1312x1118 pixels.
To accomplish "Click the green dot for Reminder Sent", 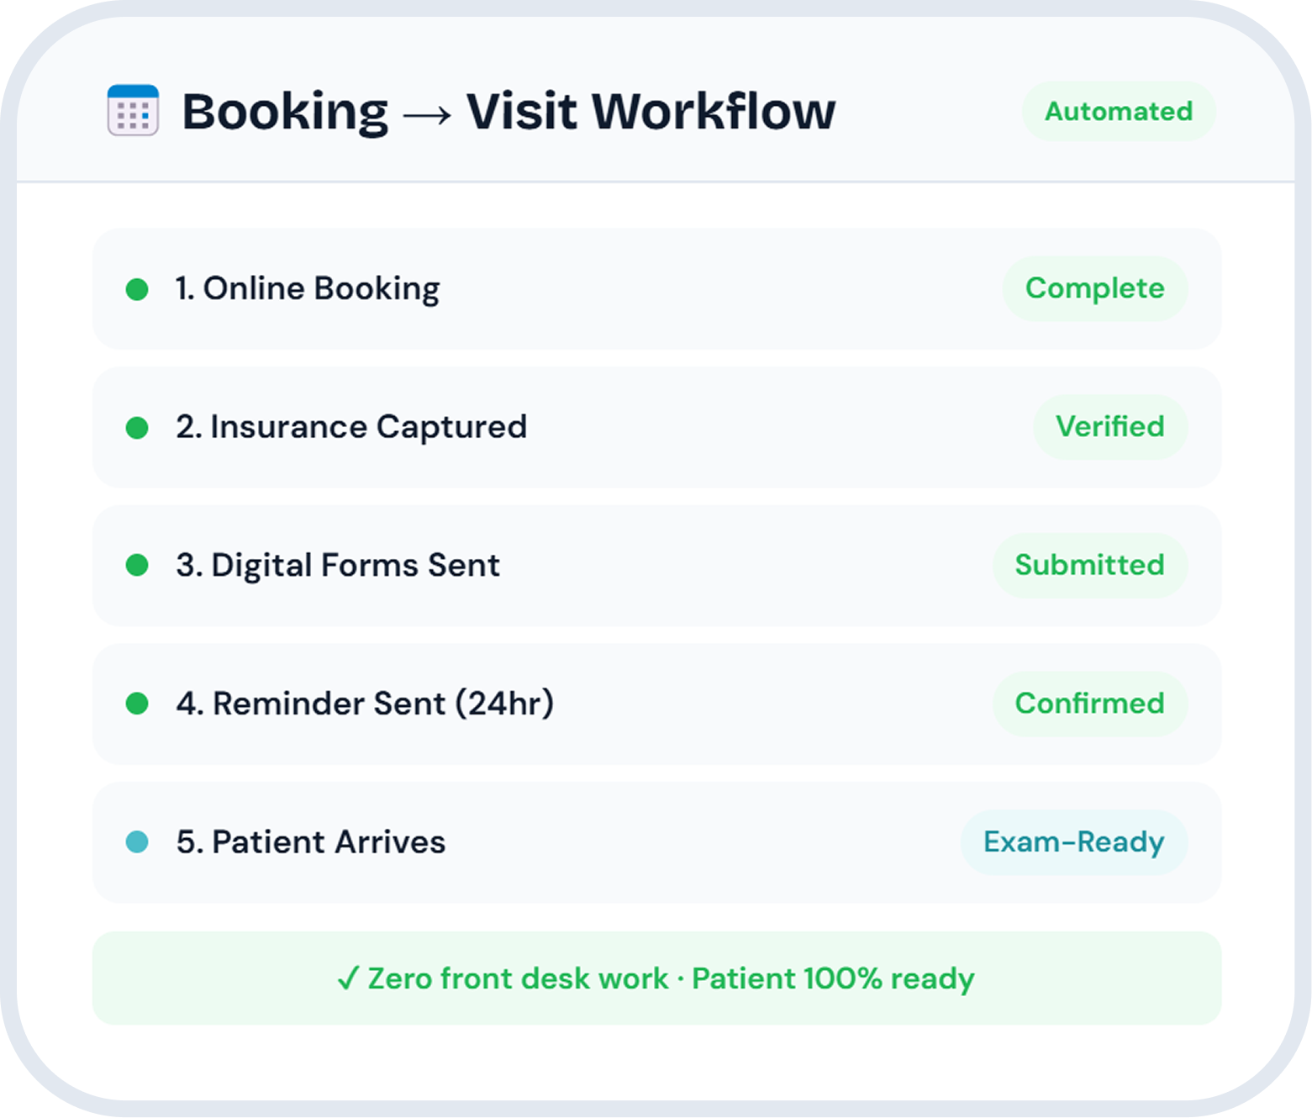I will click(137, 704).
